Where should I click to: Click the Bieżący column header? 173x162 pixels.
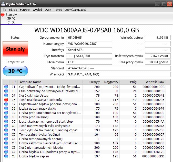(92, 82)
